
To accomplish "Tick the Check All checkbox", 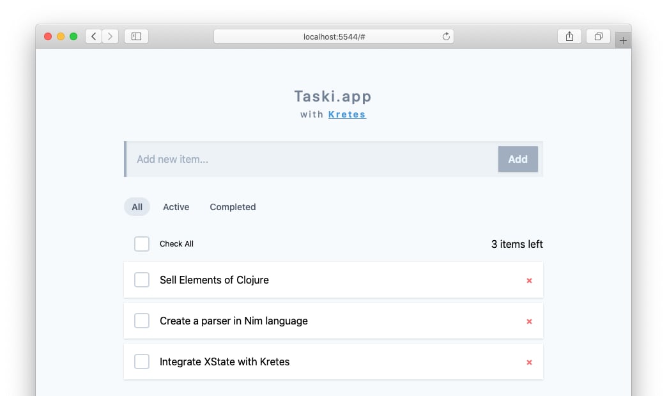I will tap(142, 244).
